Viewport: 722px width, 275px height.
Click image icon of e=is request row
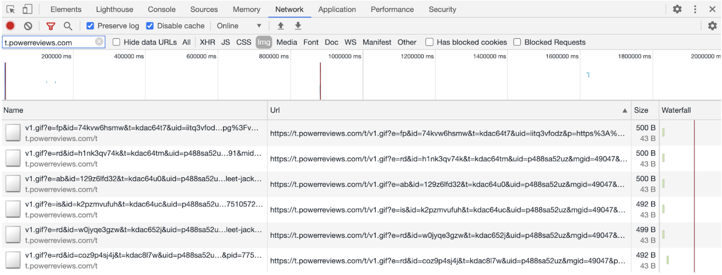coord(13,209)
